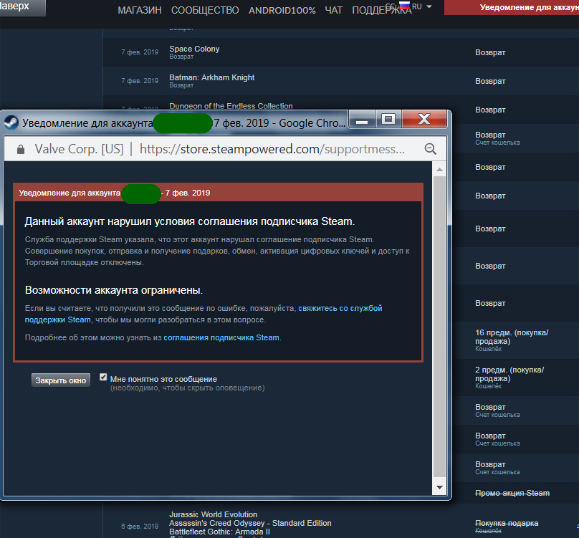Minimize the notification popup window
579x538 pixels.
(x=362, y=119)
